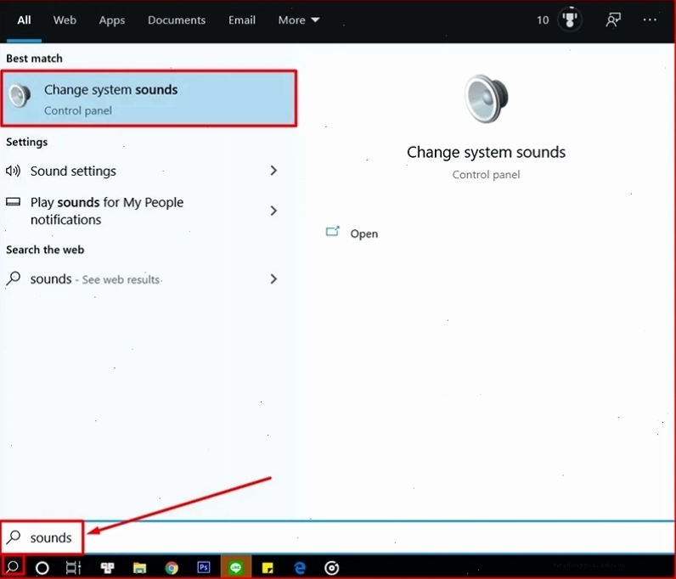Launch Microsoft Edge from taskbar
This screenshot has height=579, width=676.
coord(300,568)
